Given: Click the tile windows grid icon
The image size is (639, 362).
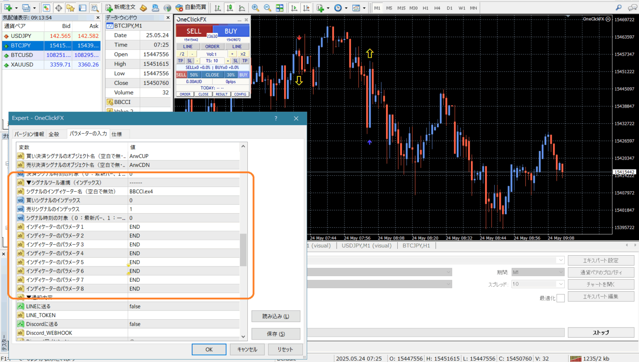Looking at the screenshot, I should 280,8.
